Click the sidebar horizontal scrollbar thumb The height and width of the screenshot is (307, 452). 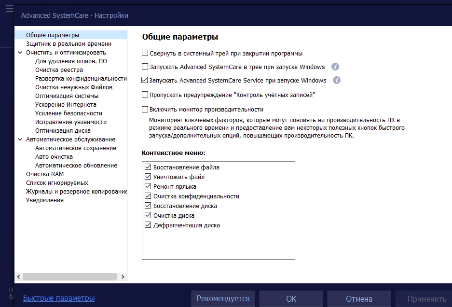(70, 277)
